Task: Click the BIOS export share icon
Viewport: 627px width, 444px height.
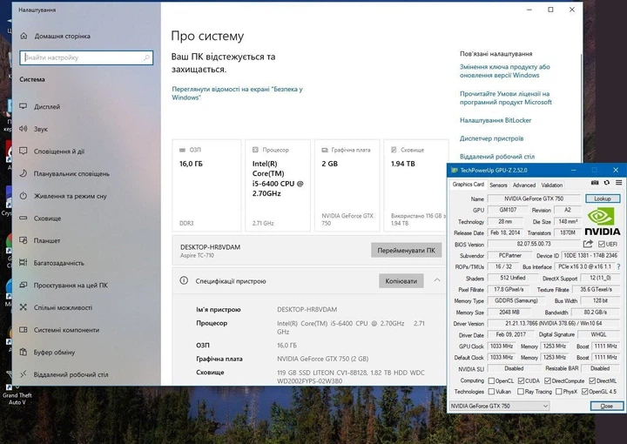Action: pos(588,244)
